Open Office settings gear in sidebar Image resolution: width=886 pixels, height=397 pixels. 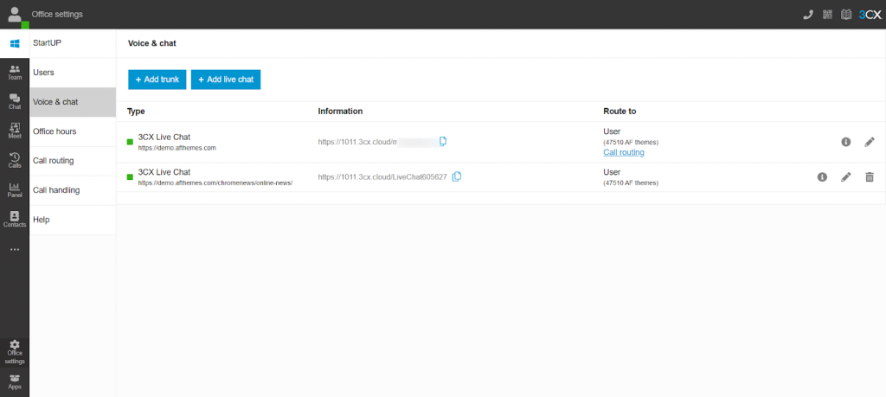pos(15,352)
